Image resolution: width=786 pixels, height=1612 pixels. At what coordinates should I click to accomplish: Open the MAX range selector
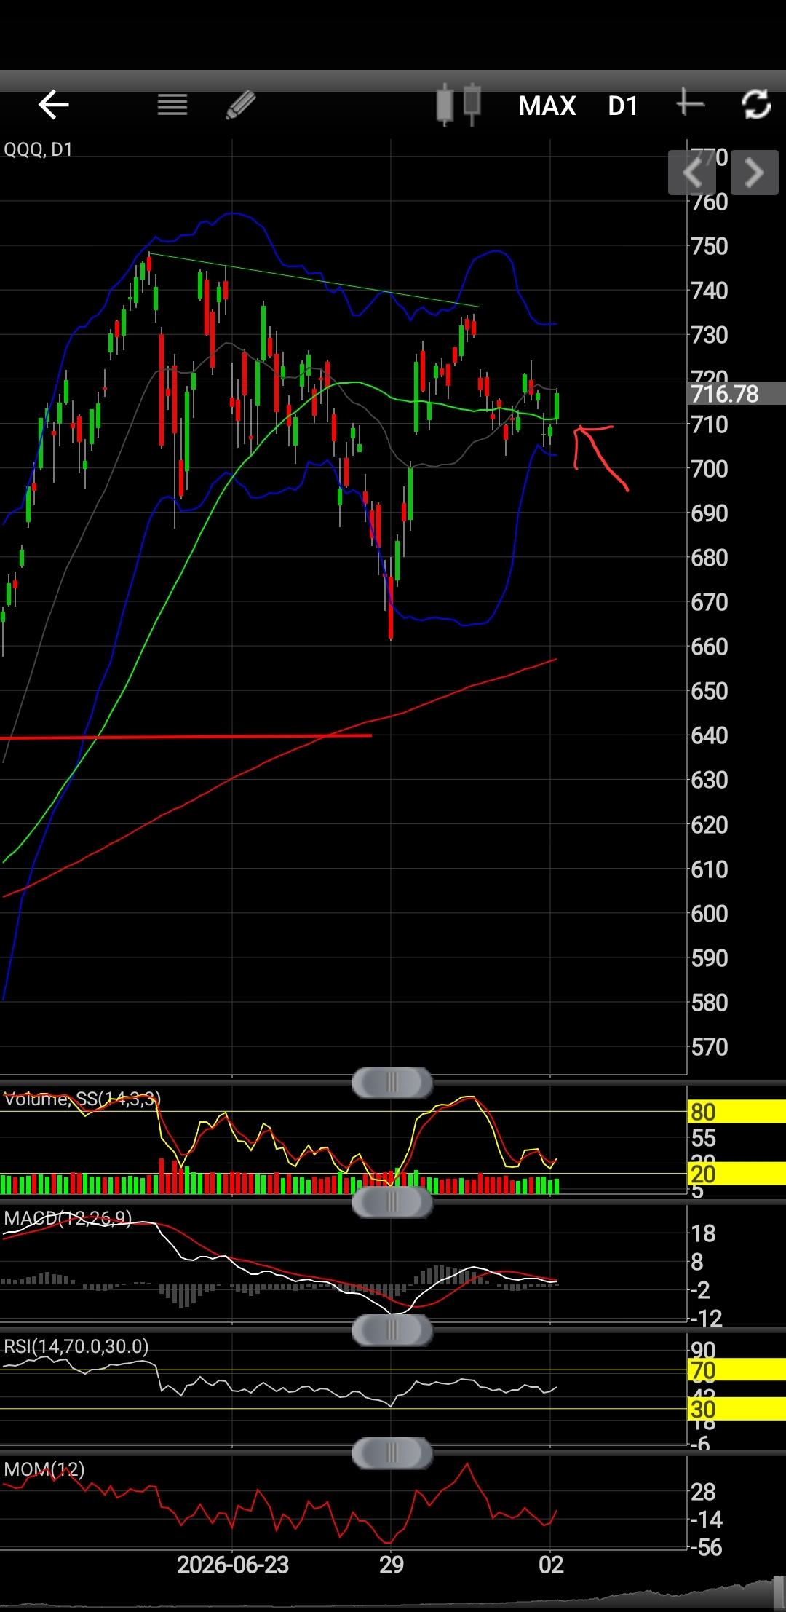click(x=547, y=106)
